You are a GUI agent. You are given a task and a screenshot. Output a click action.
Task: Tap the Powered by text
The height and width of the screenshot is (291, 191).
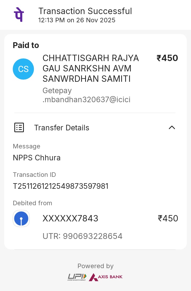(x=95, y=266)
